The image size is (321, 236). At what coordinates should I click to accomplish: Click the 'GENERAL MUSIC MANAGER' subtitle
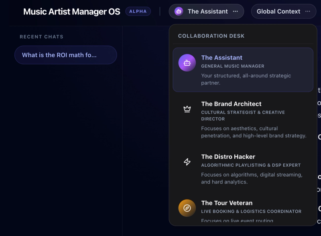[x=233, y=66]
